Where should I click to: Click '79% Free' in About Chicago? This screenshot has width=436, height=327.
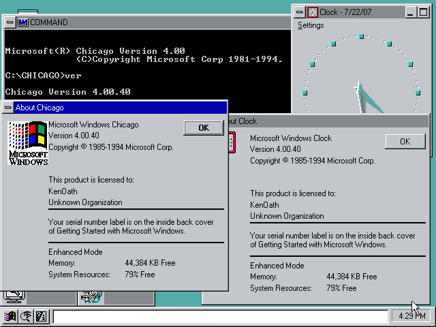click(x=140, y=275)
